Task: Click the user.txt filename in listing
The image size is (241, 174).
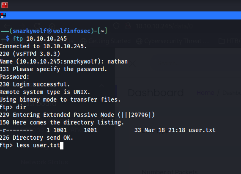Action: coord(202,130)
